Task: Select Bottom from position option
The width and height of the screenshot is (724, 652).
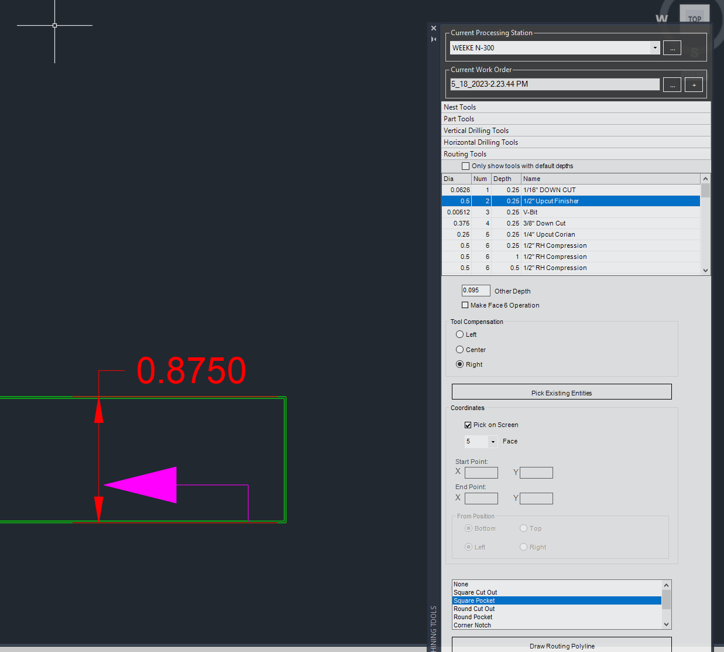Action: click(468, 528)
